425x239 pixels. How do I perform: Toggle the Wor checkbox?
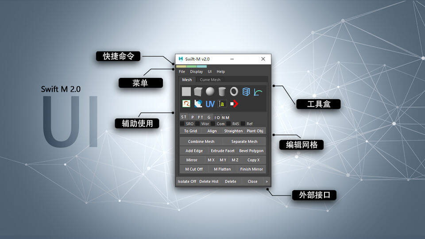pyautogui.click(x=197, y=123)
